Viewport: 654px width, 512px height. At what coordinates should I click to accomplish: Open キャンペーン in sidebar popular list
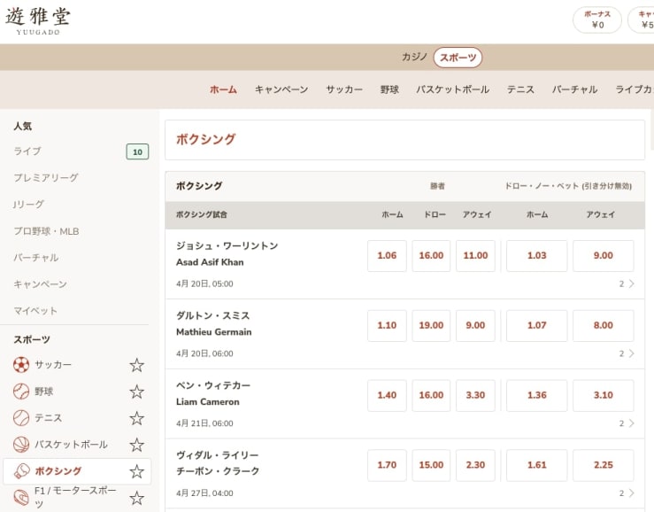[x=40, y=284]
